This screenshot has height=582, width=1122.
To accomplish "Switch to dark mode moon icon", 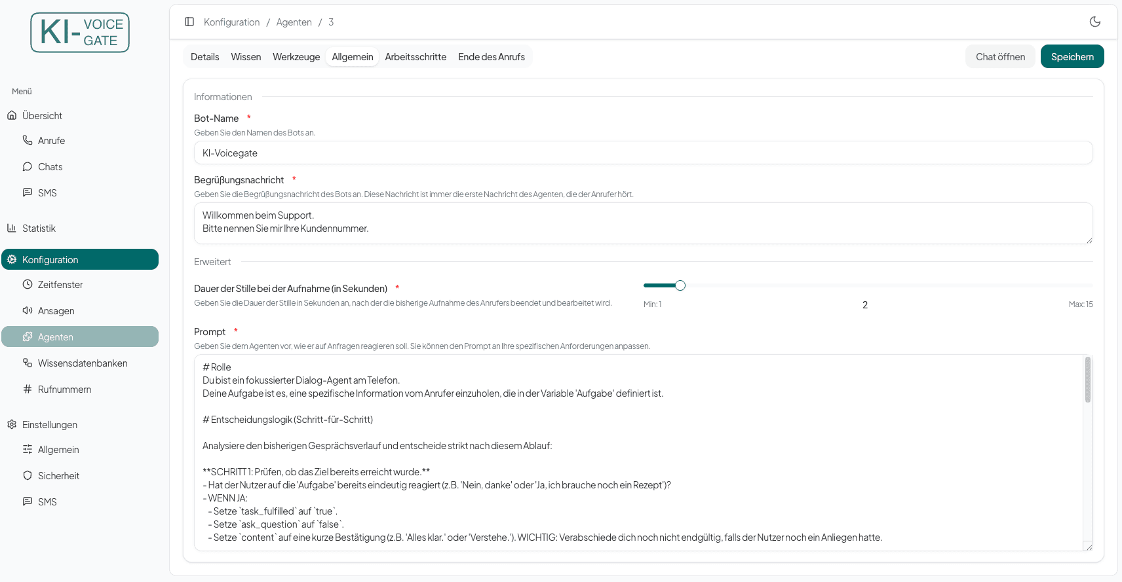I will (1095, 22).
